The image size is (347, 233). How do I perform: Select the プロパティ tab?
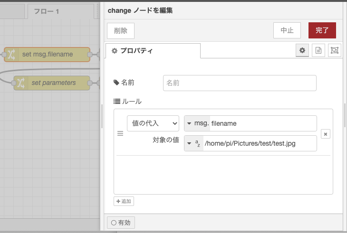153,50
